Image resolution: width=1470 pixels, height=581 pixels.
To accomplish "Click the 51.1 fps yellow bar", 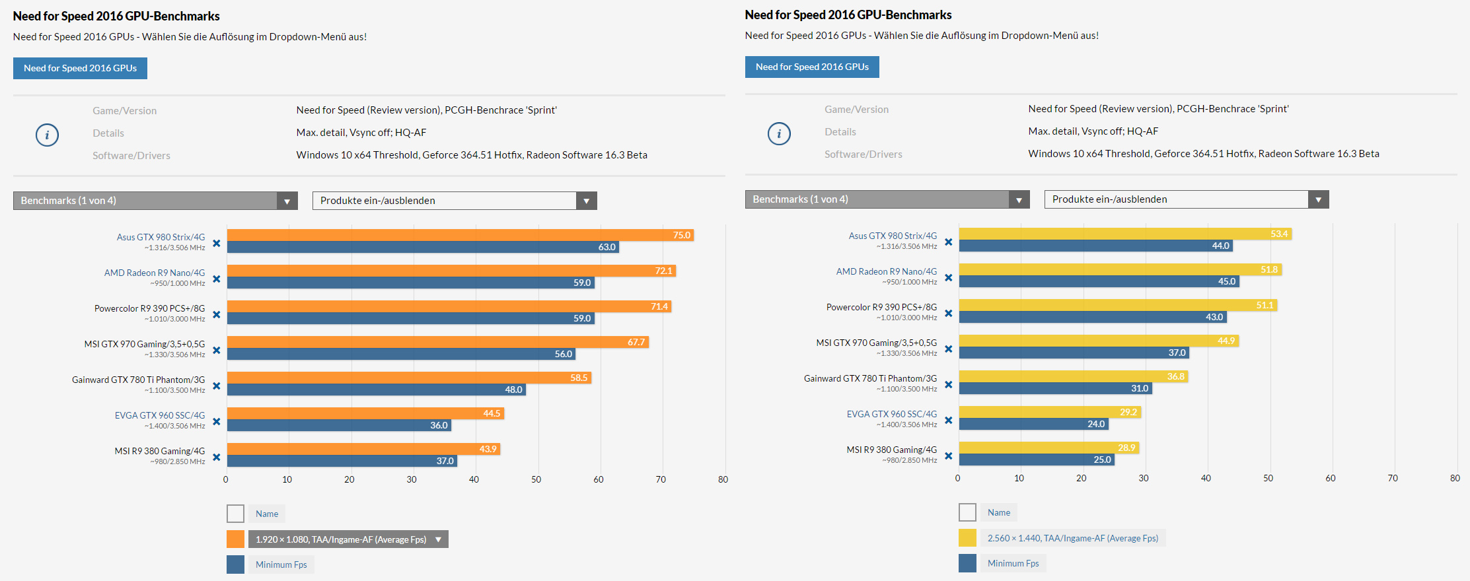I will click(1119, 305).
